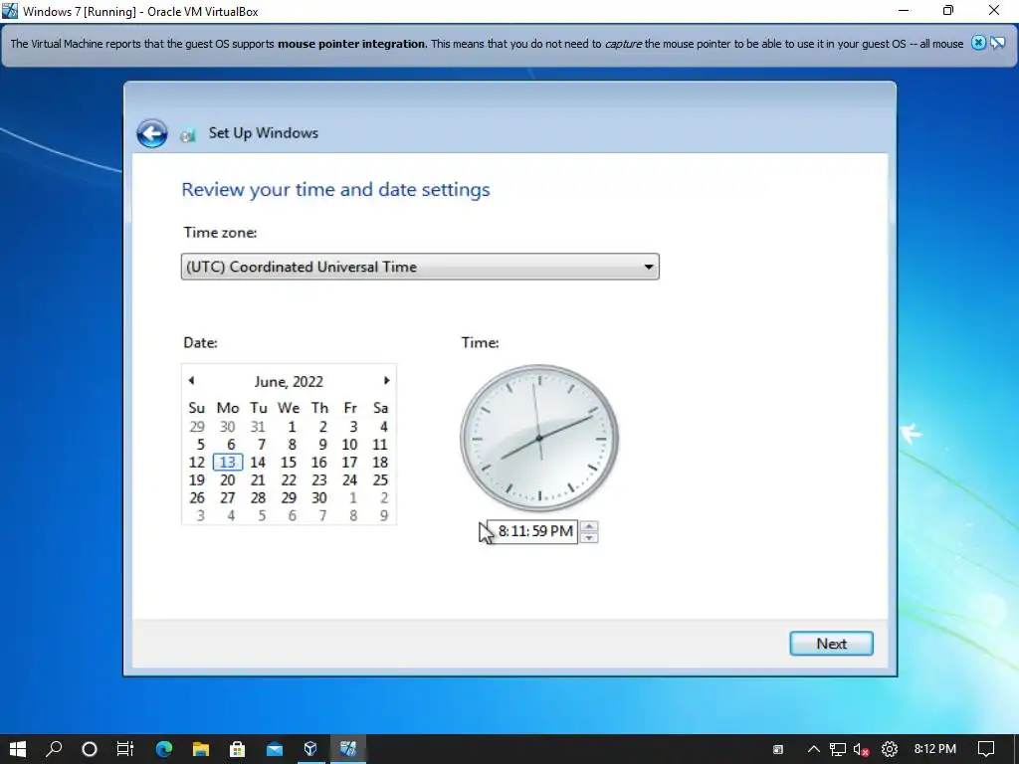Click the analog clock face

(539, 439)
